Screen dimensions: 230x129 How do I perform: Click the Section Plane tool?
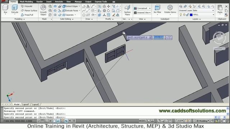[127, 10]
